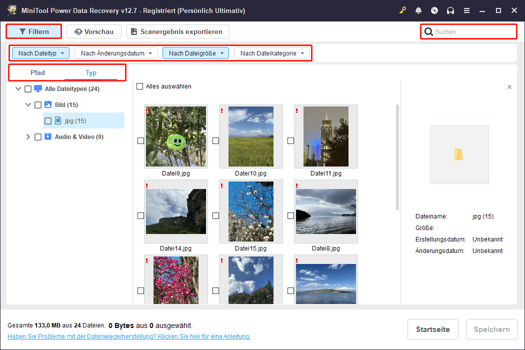Enable the Bild (15) category checkbox
Viewport: 525px width, 350px height.
tap(38, 105)
